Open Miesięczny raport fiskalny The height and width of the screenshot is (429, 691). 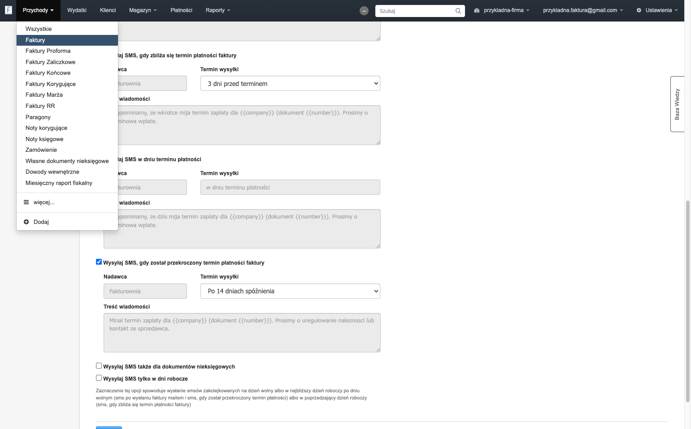(67, 183)
